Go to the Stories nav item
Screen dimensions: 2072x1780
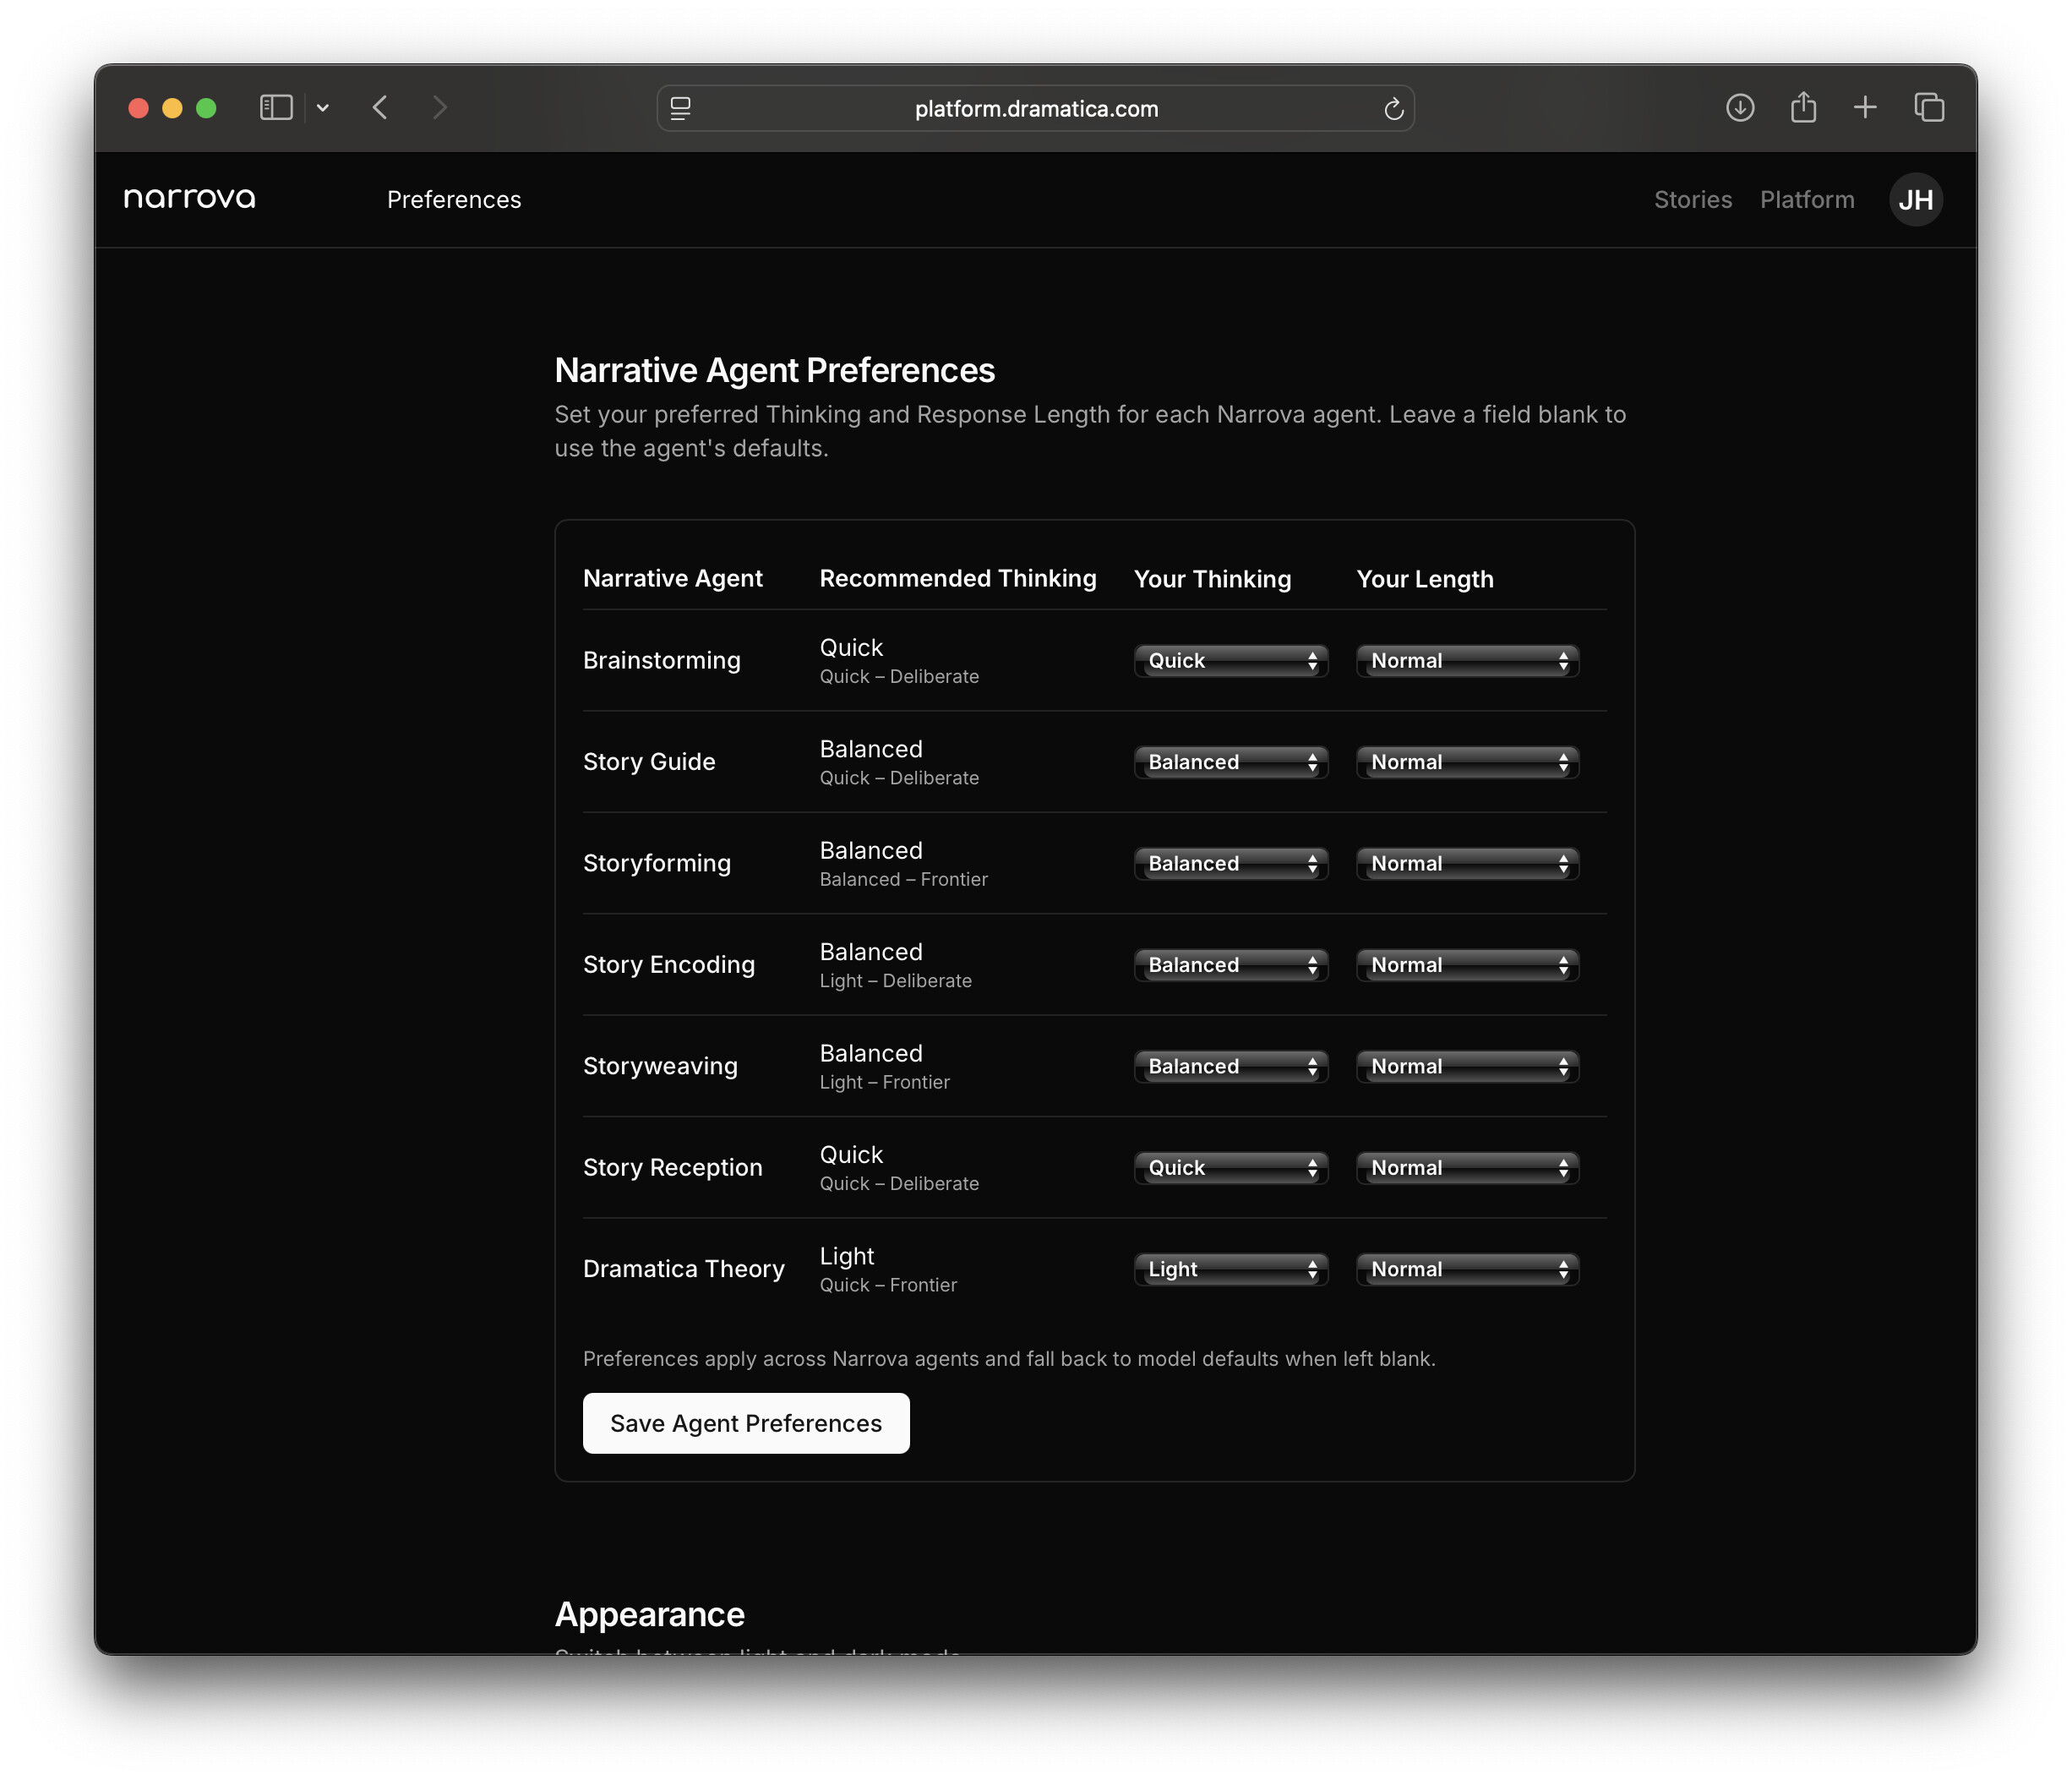click(x=1692, y=199)
